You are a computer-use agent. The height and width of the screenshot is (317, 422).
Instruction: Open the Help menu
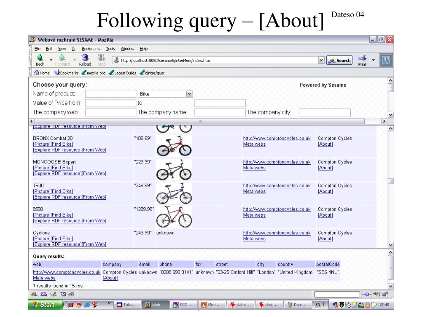click(144, 49)
